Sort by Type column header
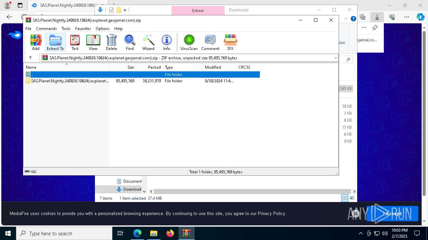Image resolution: width=428 pixels, height=240 pixels. coord(183,67)
